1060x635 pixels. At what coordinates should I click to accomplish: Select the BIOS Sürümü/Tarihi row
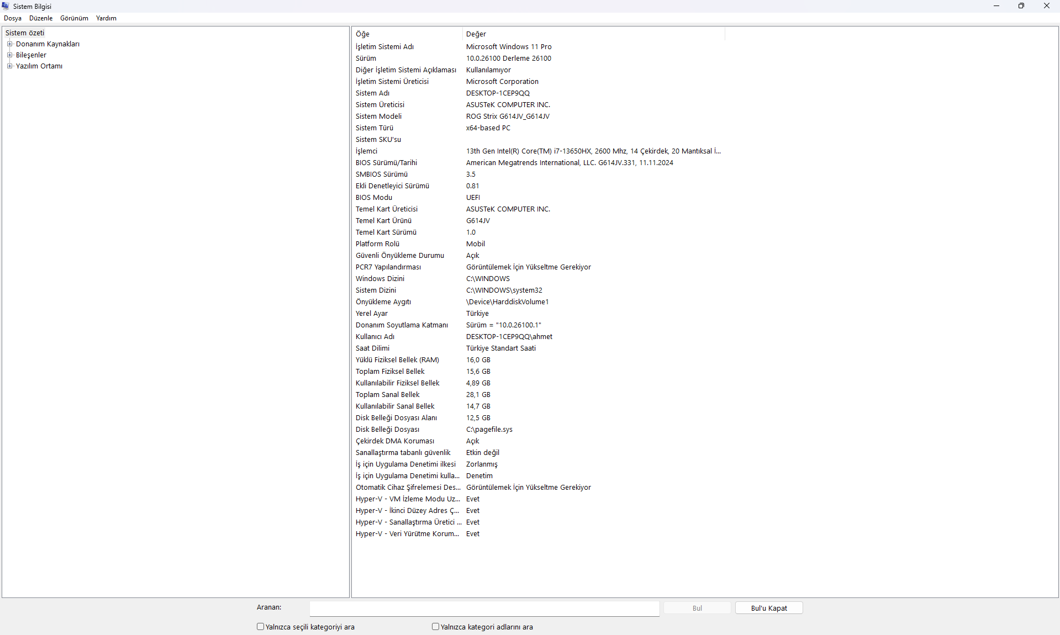539,162
